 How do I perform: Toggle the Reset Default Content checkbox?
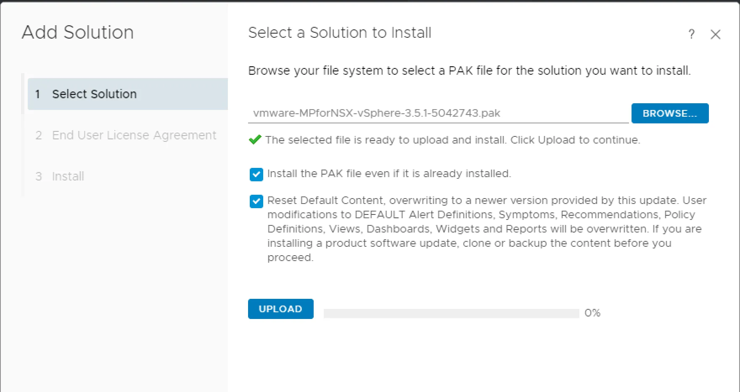(256, 201)
